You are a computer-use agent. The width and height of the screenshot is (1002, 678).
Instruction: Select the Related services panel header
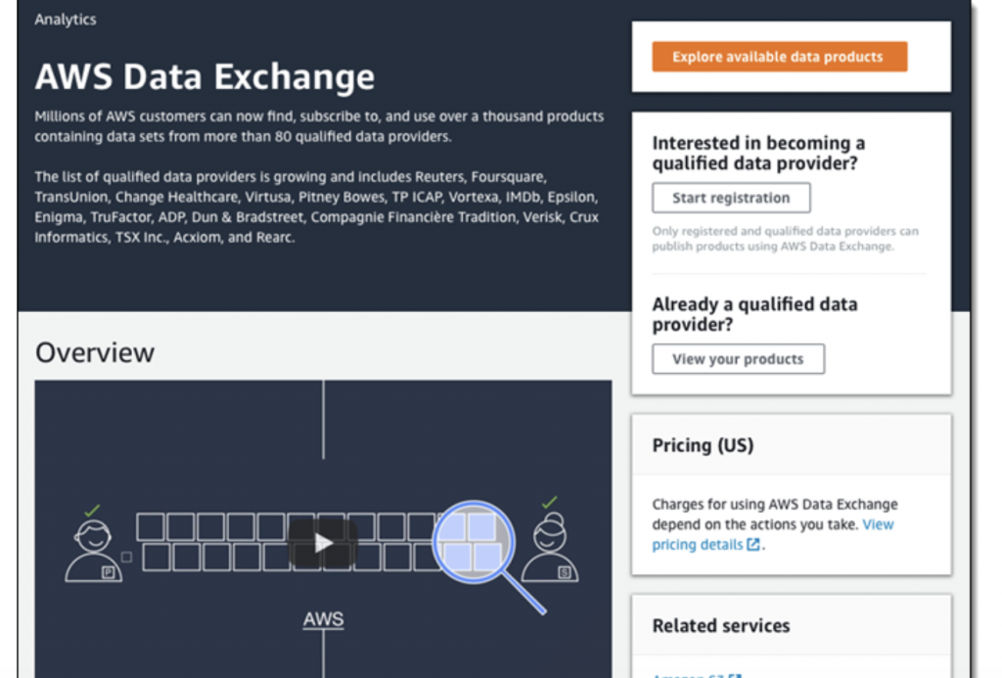click(791, 625)
